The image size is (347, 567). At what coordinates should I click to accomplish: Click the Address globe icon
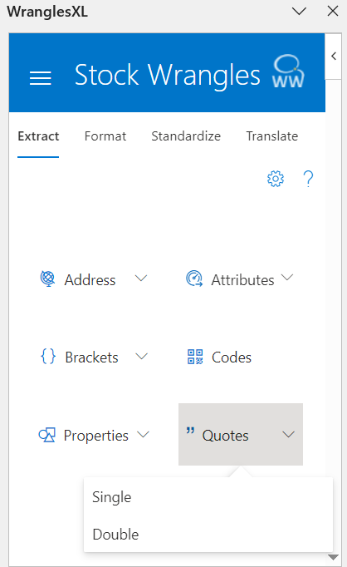[x=47, y=279]
